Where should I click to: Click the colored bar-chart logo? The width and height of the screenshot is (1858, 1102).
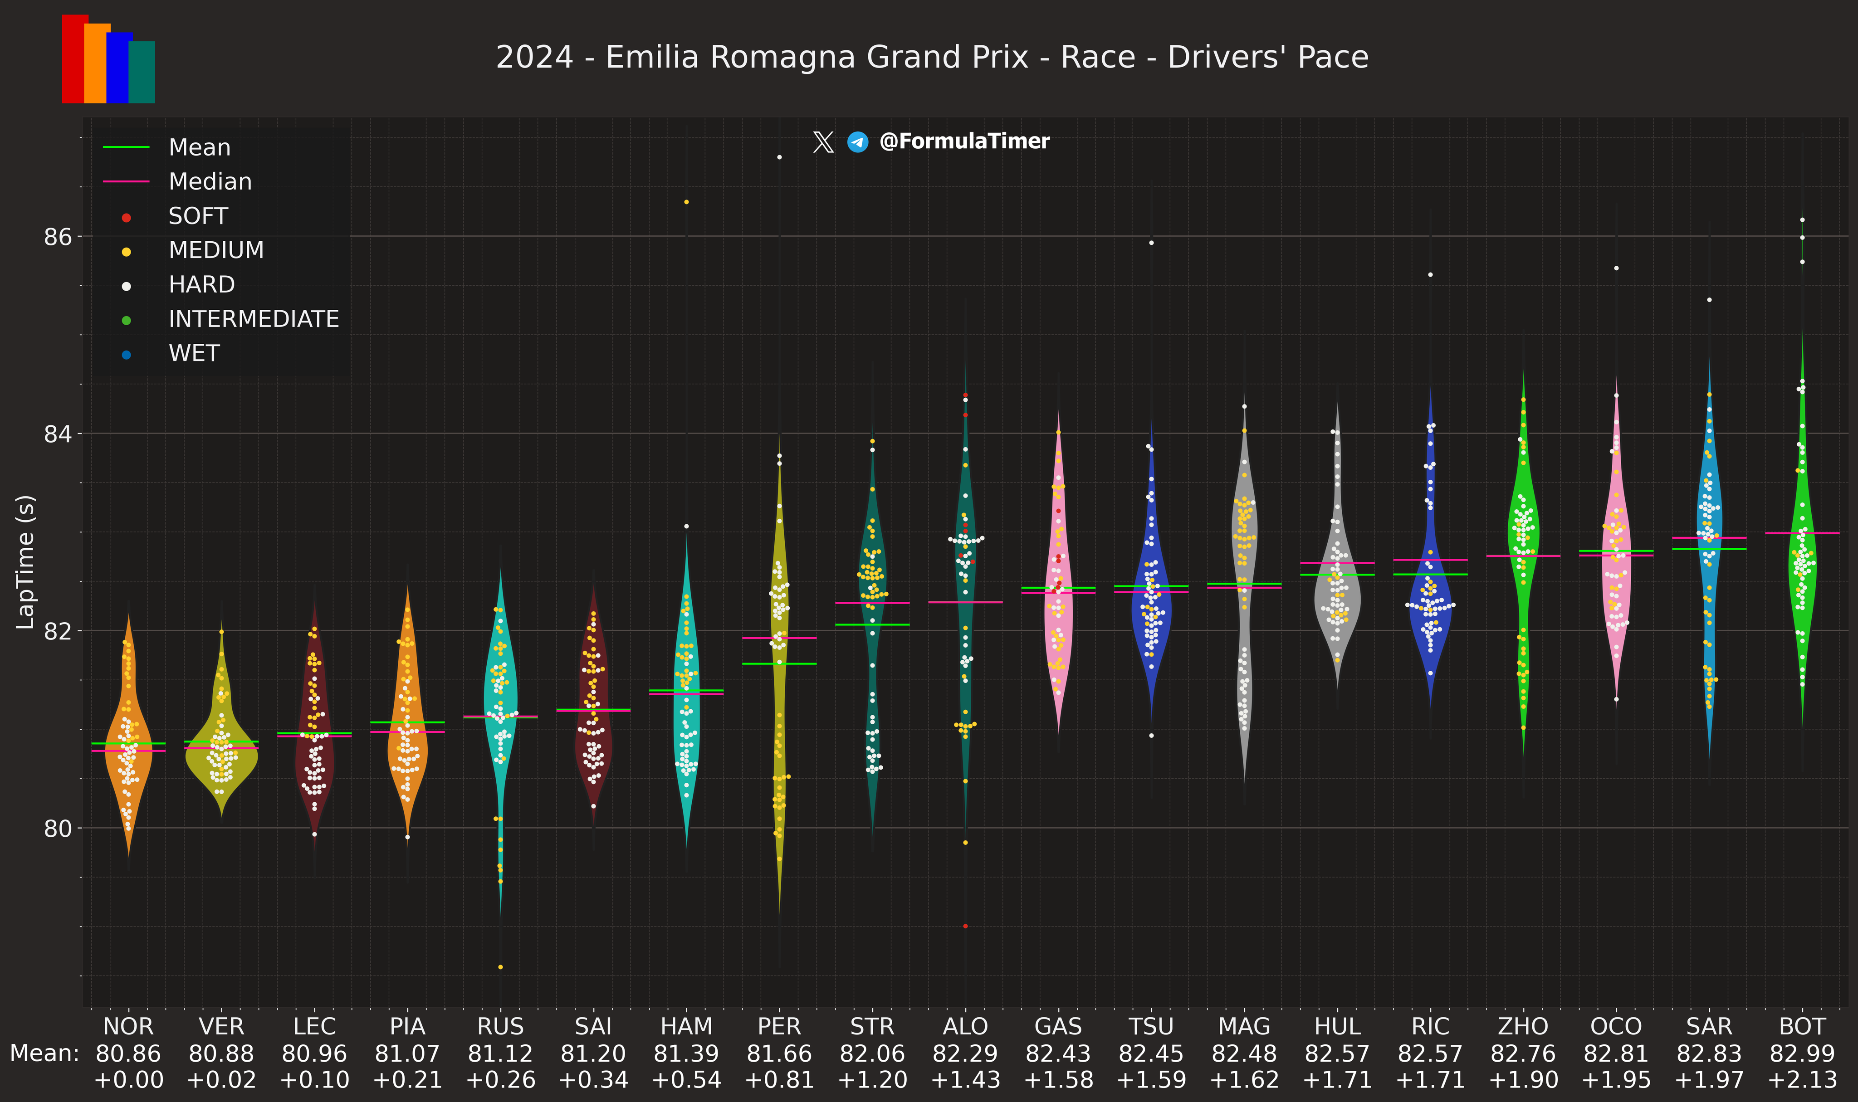coord(108,59)
